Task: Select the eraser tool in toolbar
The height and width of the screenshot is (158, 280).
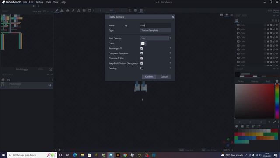Action: pos(67,11)
